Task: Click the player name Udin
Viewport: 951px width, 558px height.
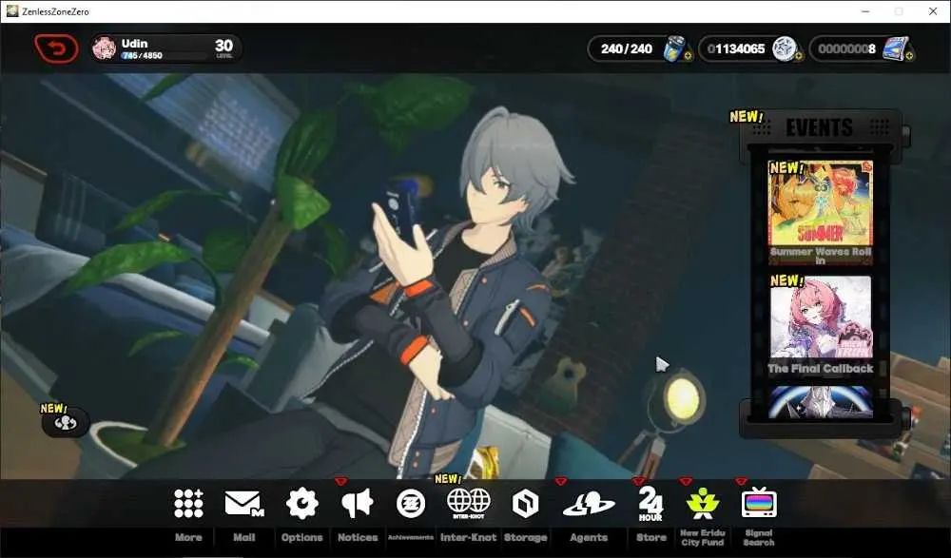Action: (x=134, y=43)
